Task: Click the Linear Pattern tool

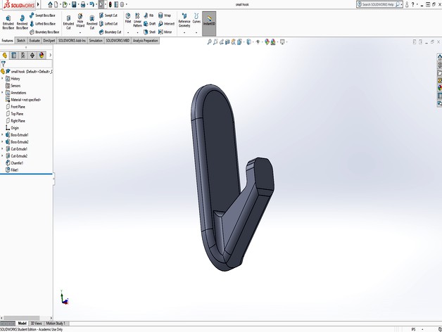Action: tap(137, 21)
